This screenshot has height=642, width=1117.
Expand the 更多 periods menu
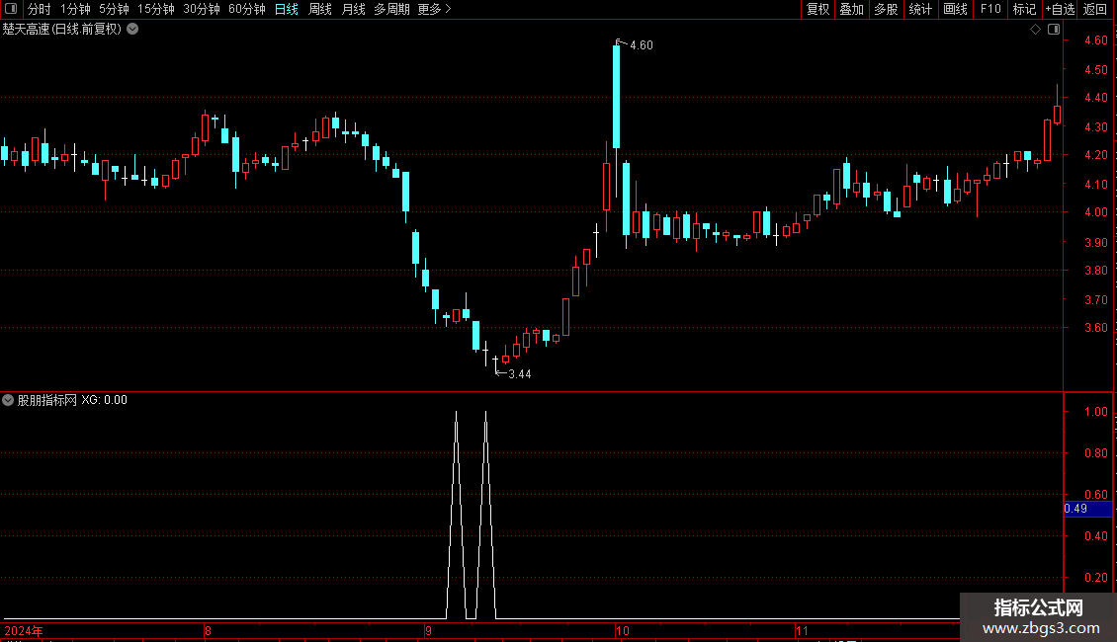pos(435,9)
